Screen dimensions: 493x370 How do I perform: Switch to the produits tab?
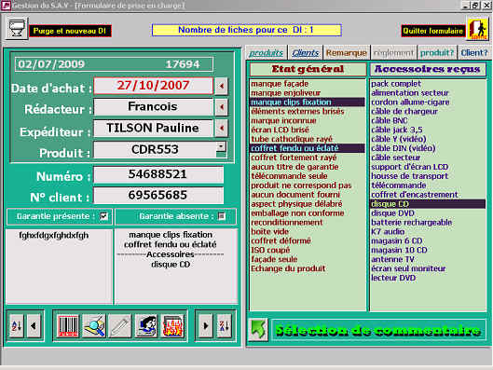[x=266, y=53]
